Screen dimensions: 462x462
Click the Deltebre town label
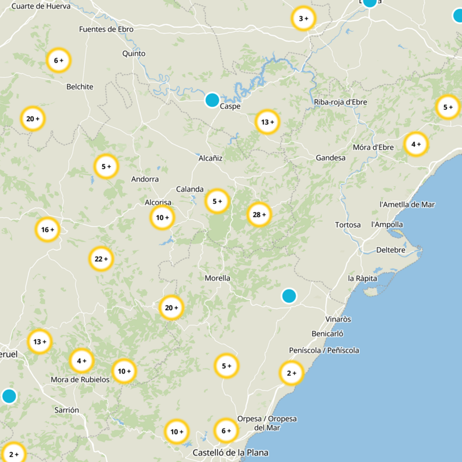[391, 250]
